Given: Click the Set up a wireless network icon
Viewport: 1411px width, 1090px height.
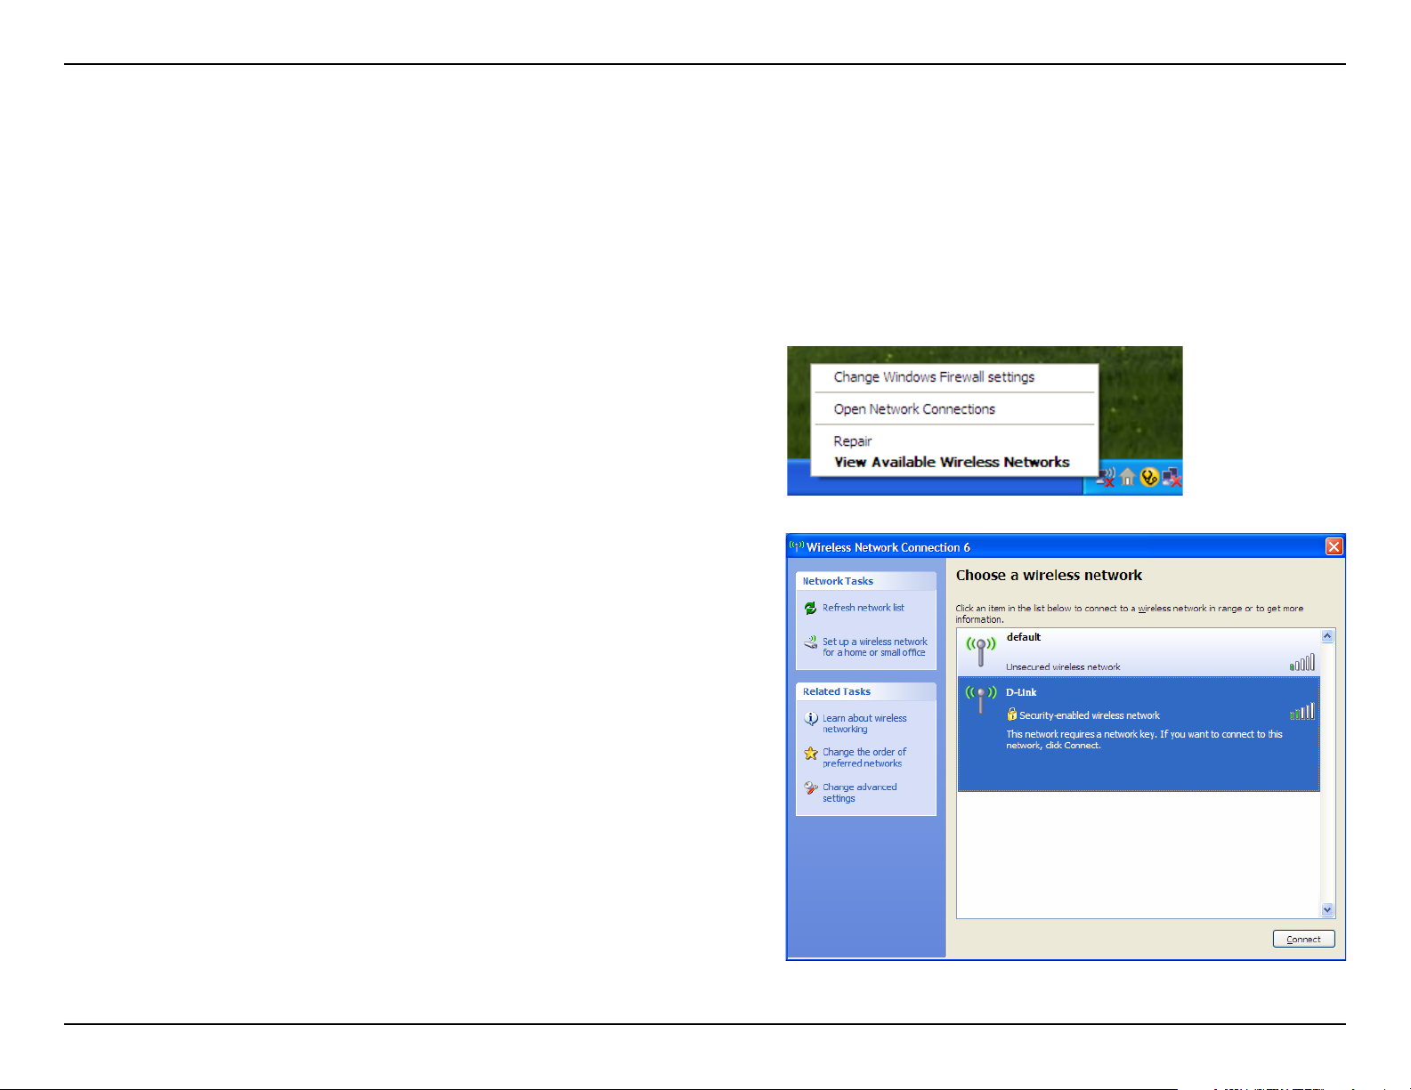Looking at the screenshot, I should pyautogui.click(x=810, y=642).
